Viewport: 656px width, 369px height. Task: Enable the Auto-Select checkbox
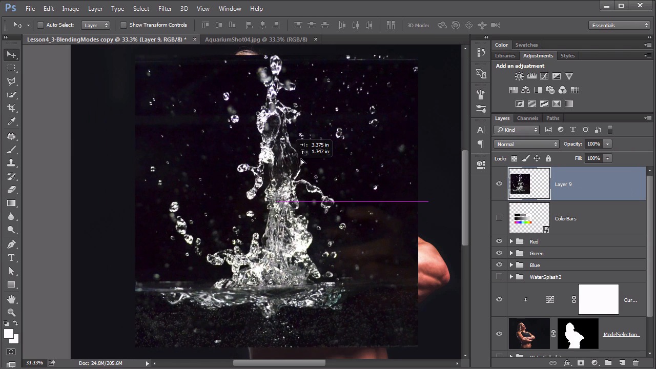pyautogui.click(x=40, y=25)
